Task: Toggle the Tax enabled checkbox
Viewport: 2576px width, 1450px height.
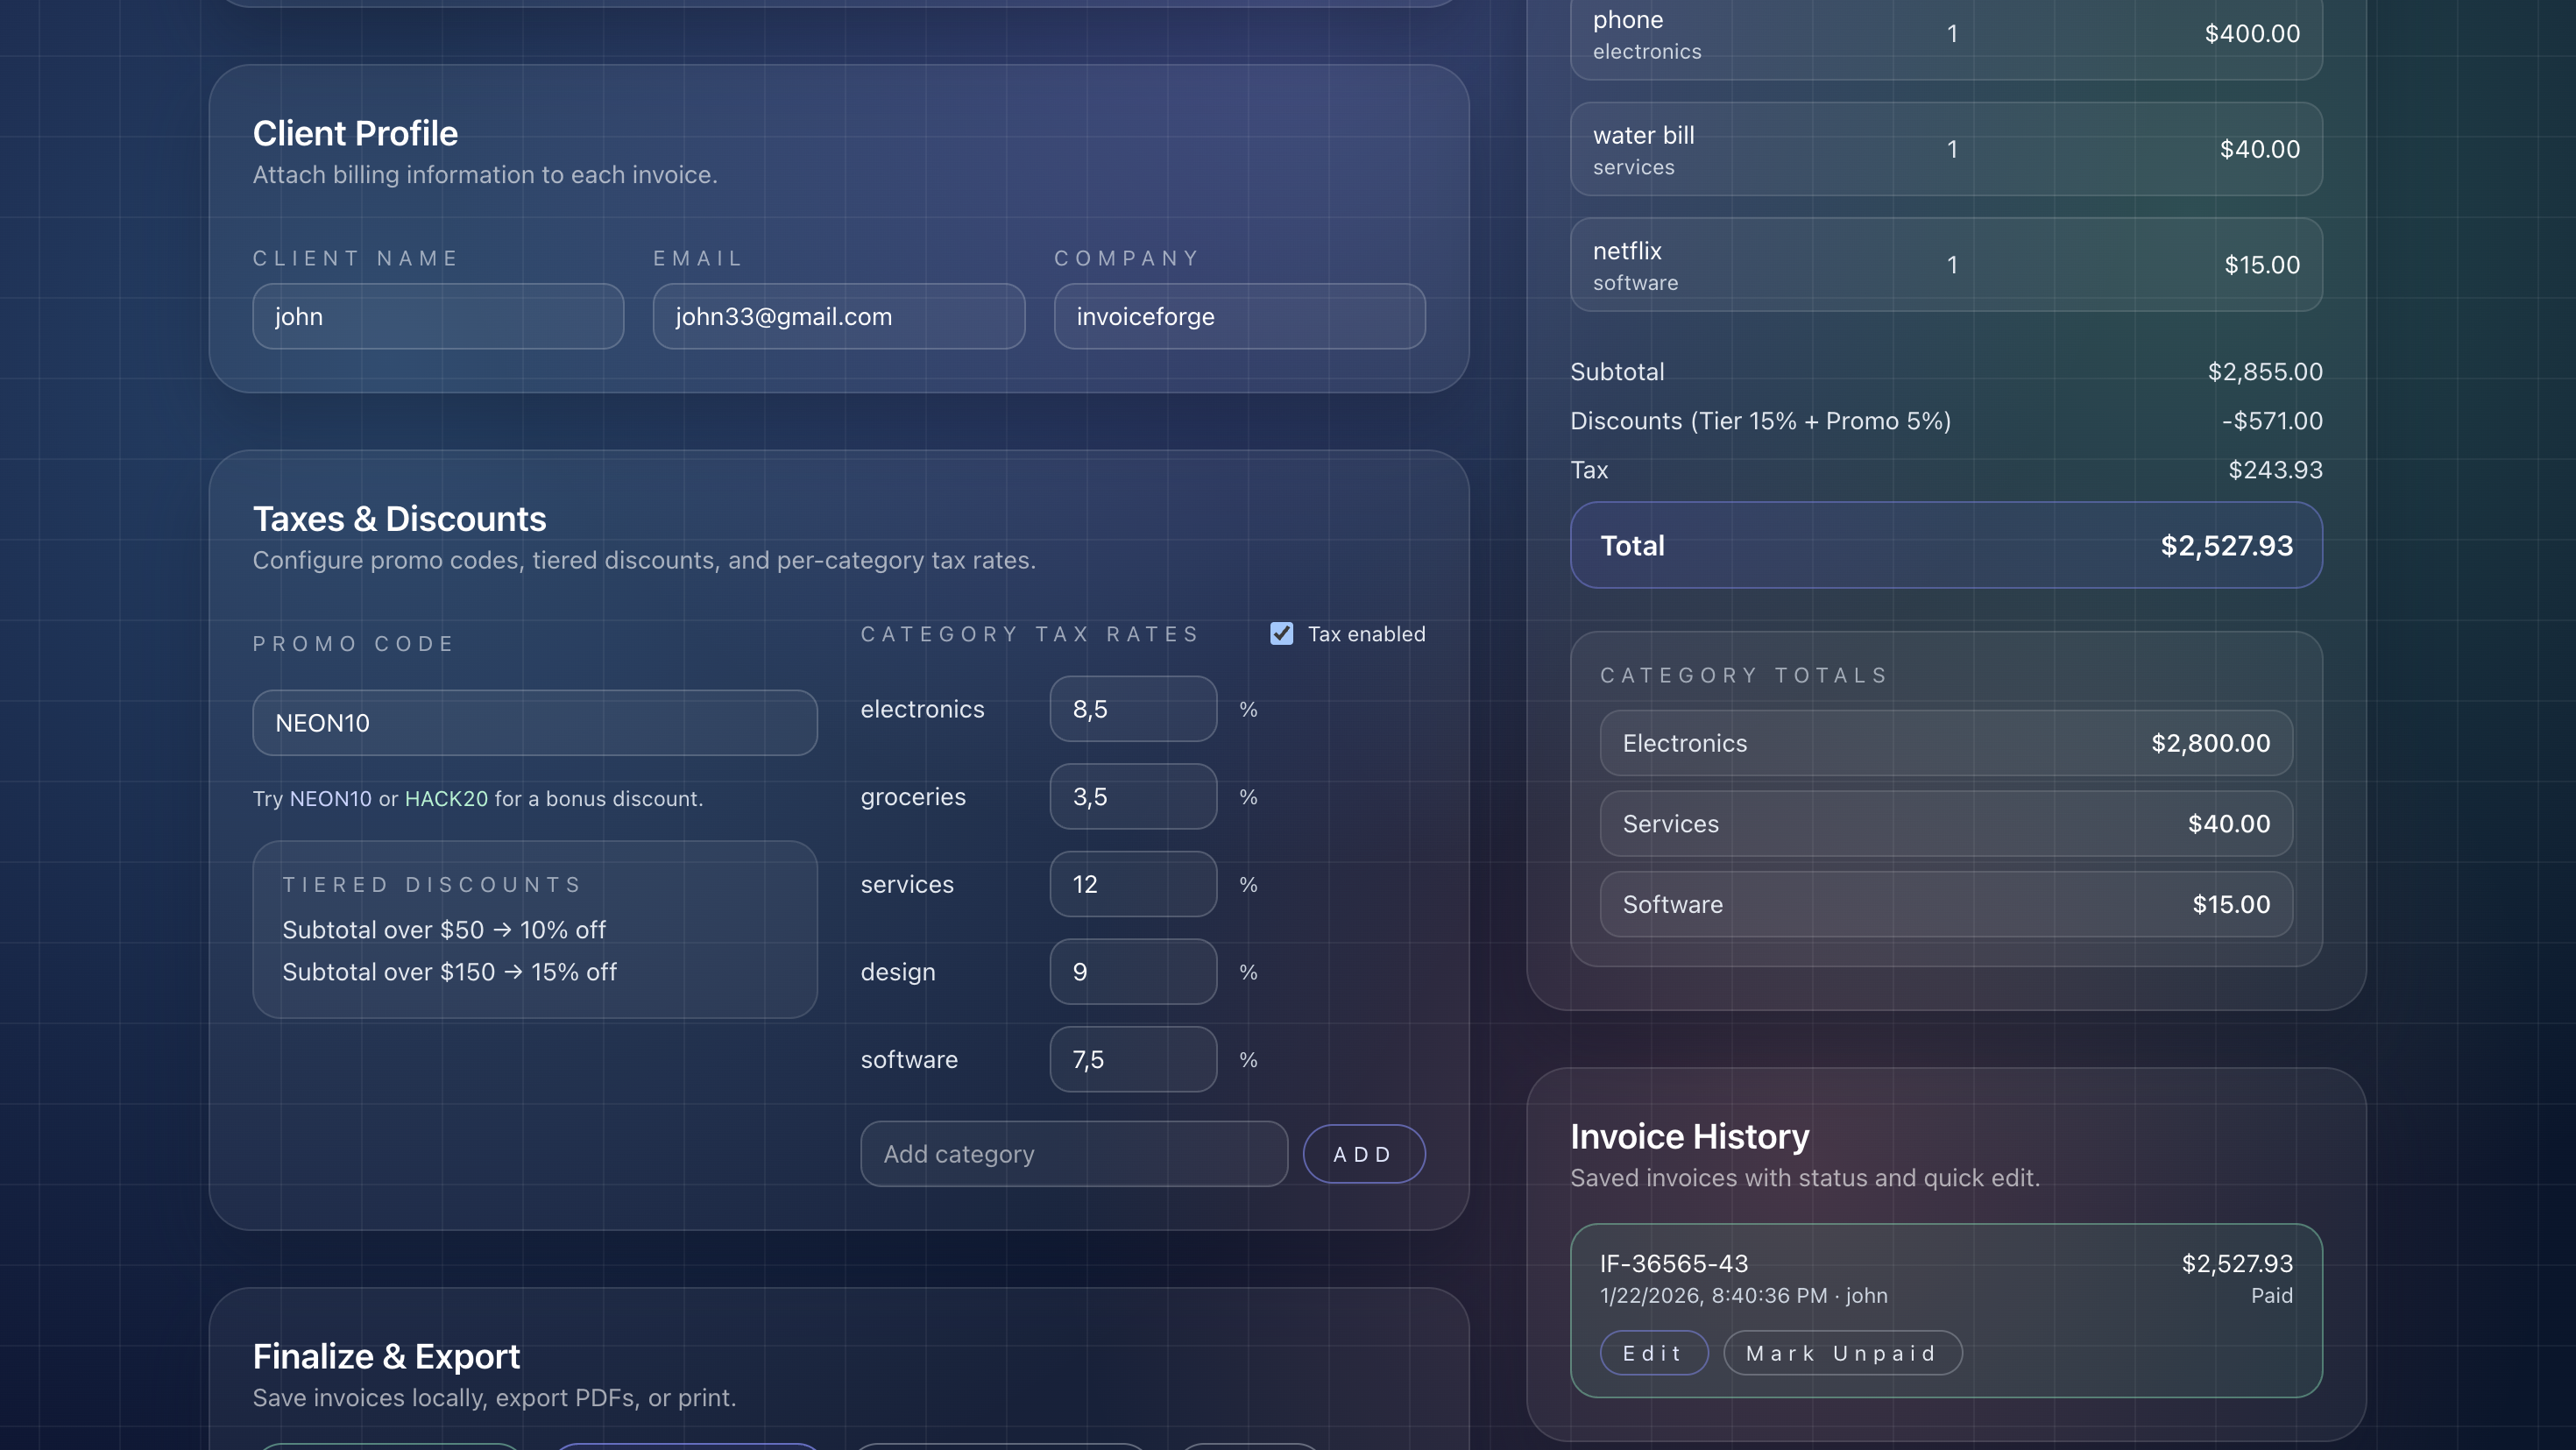Action: [x=1281, y=634]
